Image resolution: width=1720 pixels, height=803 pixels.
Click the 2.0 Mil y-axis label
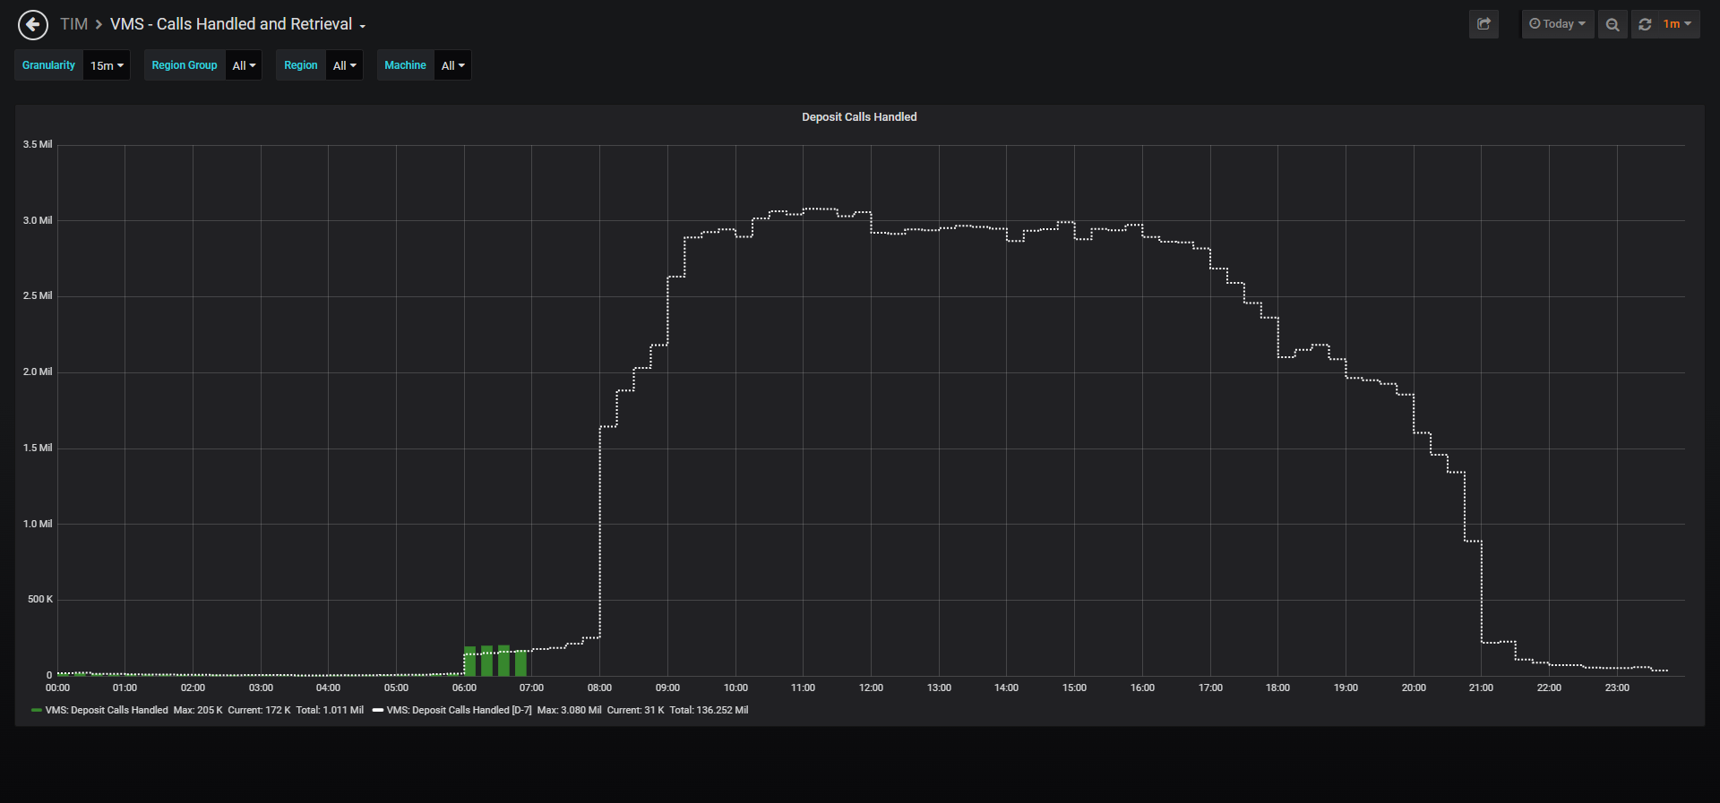(38, 372)
